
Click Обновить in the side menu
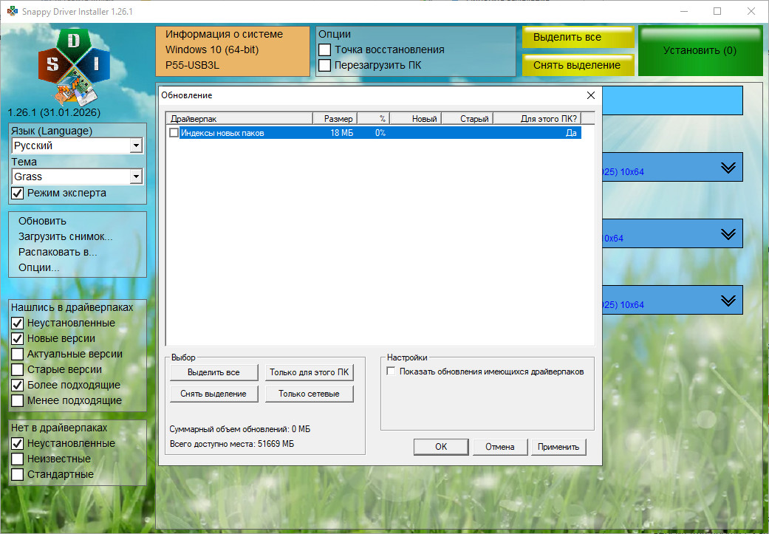click(x=42, y=221)
